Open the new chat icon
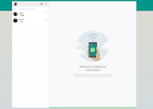The height and width of the screenshot is (109, 153). tap(42, 4)
